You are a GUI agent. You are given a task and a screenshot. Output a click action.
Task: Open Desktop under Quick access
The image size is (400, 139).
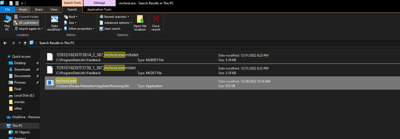(x=20, y=63)
